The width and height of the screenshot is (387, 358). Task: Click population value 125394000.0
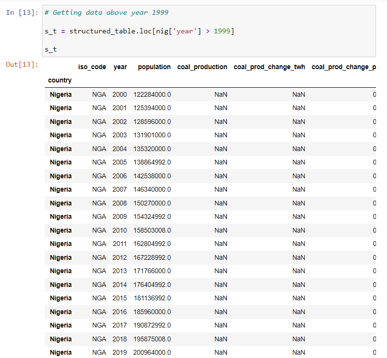click(152, 108)
